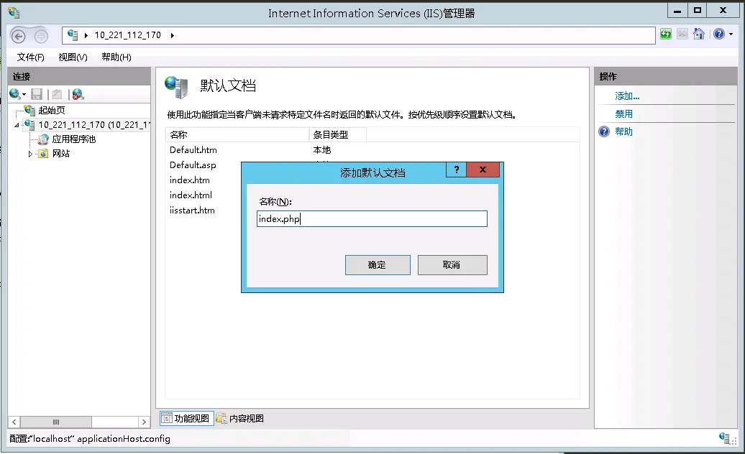The height and width of the screenshot is (454, 745).
Task: Click the status bar applicationHost.config text
Action: pos(124,439)
